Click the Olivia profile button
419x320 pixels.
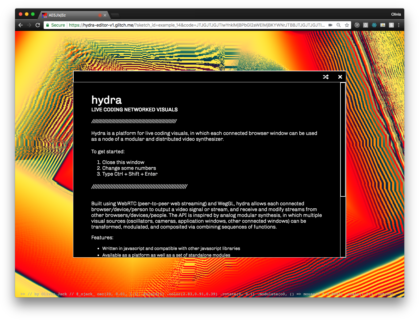click(x=396, y=14)
